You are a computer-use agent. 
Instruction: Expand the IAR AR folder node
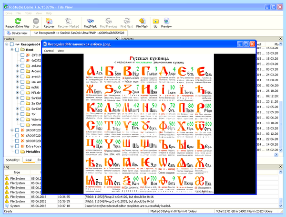(17, 82)
